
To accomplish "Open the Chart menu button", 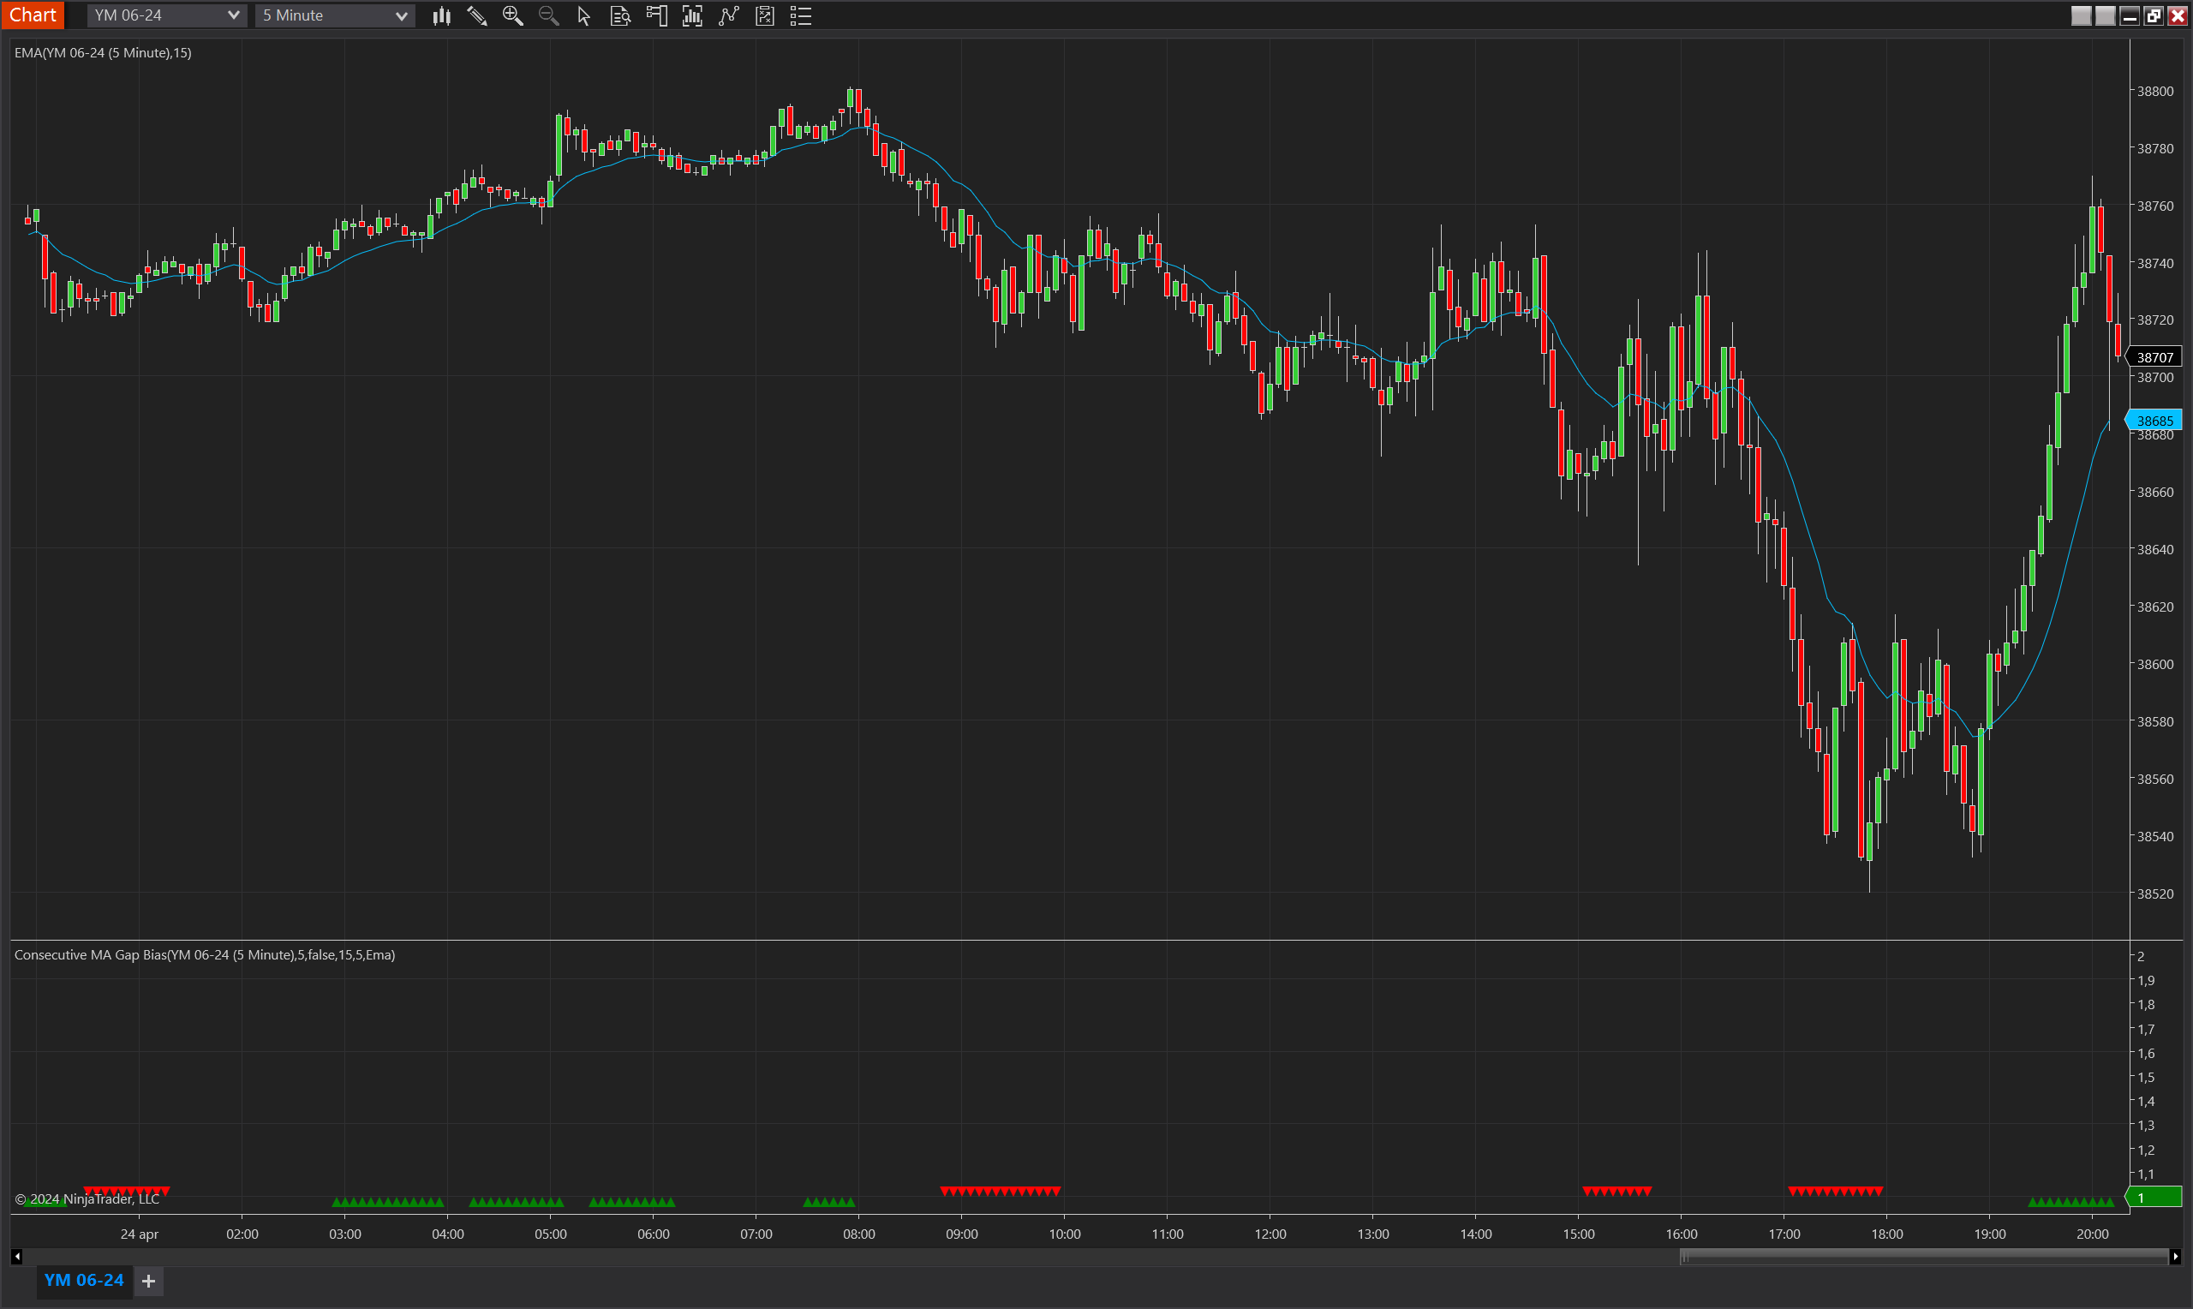I will click(33, 15).
